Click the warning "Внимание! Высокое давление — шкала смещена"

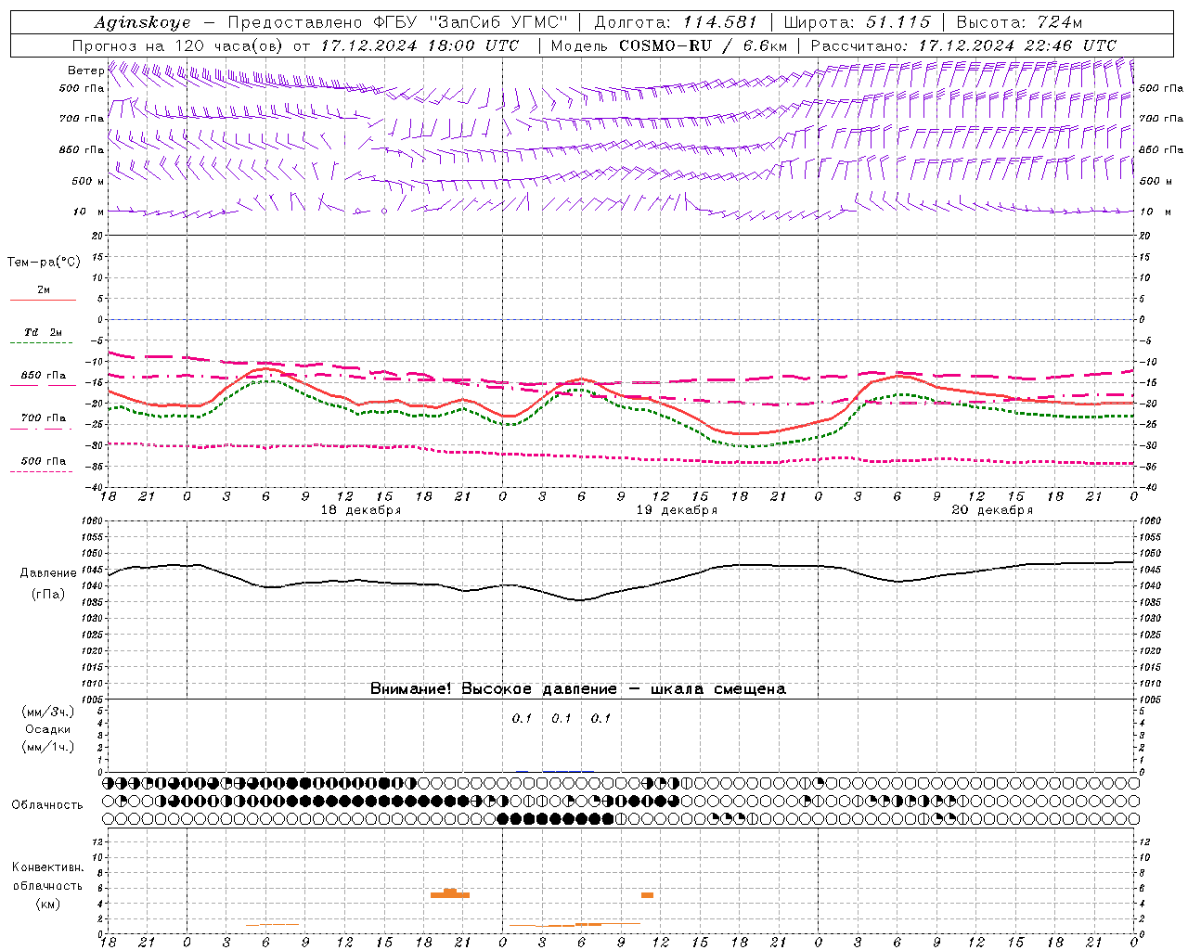[578, 689]
